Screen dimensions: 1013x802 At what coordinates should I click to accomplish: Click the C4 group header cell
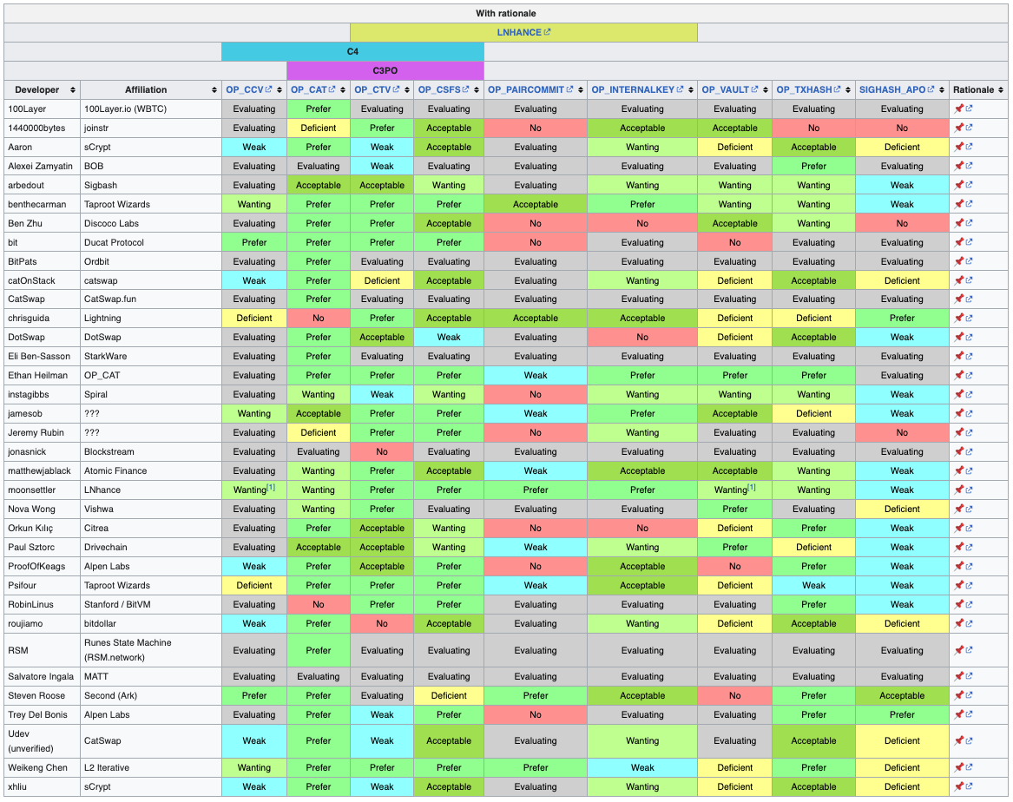(352, 52)
